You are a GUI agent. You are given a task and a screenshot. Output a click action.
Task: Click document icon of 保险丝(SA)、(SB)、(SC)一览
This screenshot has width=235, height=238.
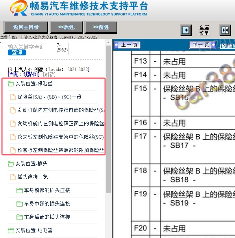(13, 97)
